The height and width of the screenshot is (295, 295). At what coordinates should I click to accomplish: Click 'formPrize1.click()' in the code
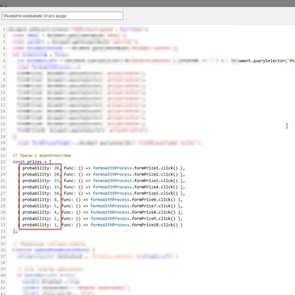coord(156,168)
